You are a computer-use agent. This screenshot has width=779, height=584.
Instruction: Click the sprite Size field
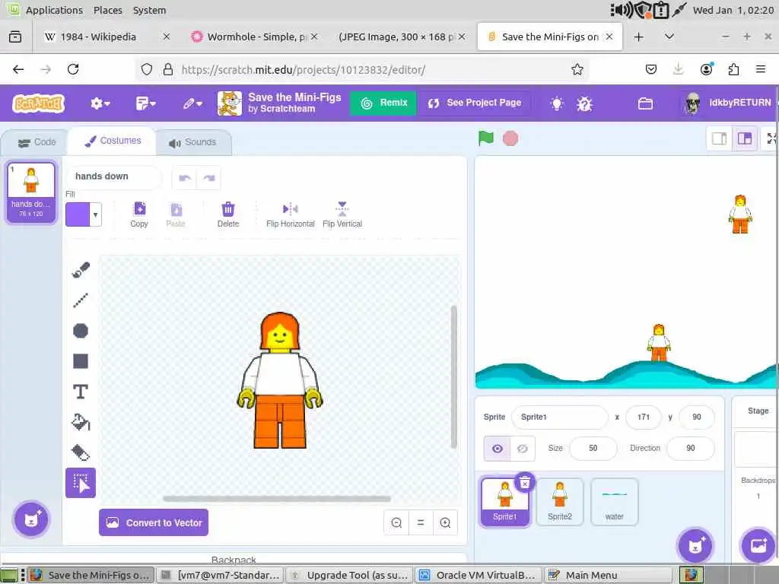[593, 449]
